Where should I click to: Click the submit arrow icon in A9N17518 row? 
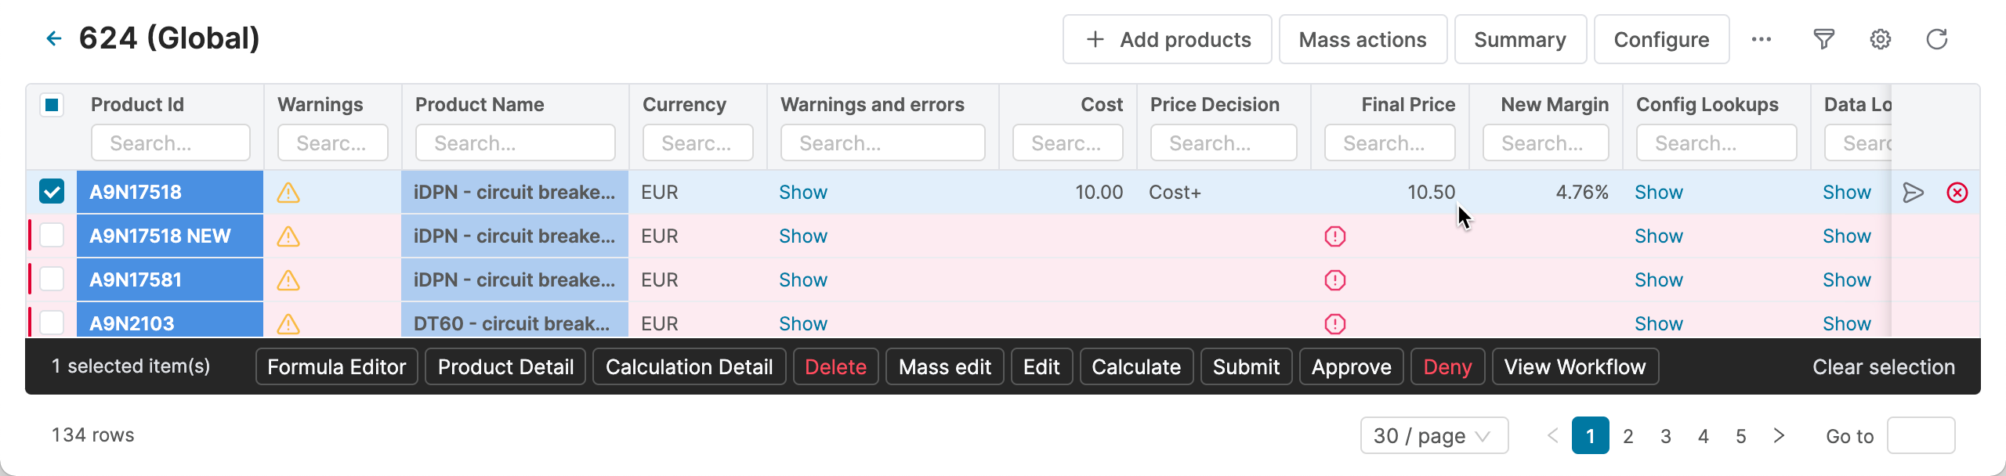click(x=1913, y=193)
